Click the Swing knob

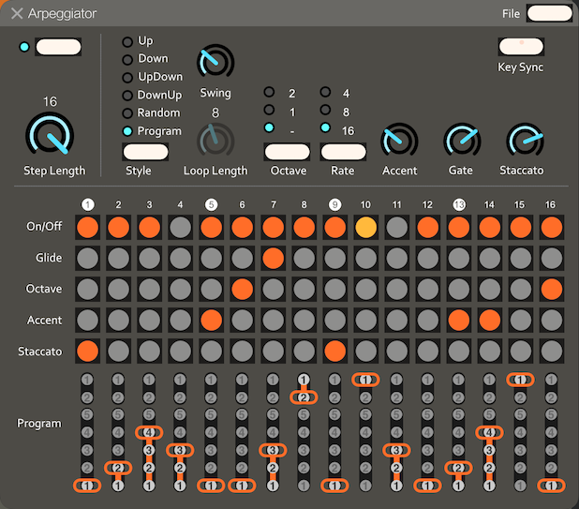[x=215, y=62]
